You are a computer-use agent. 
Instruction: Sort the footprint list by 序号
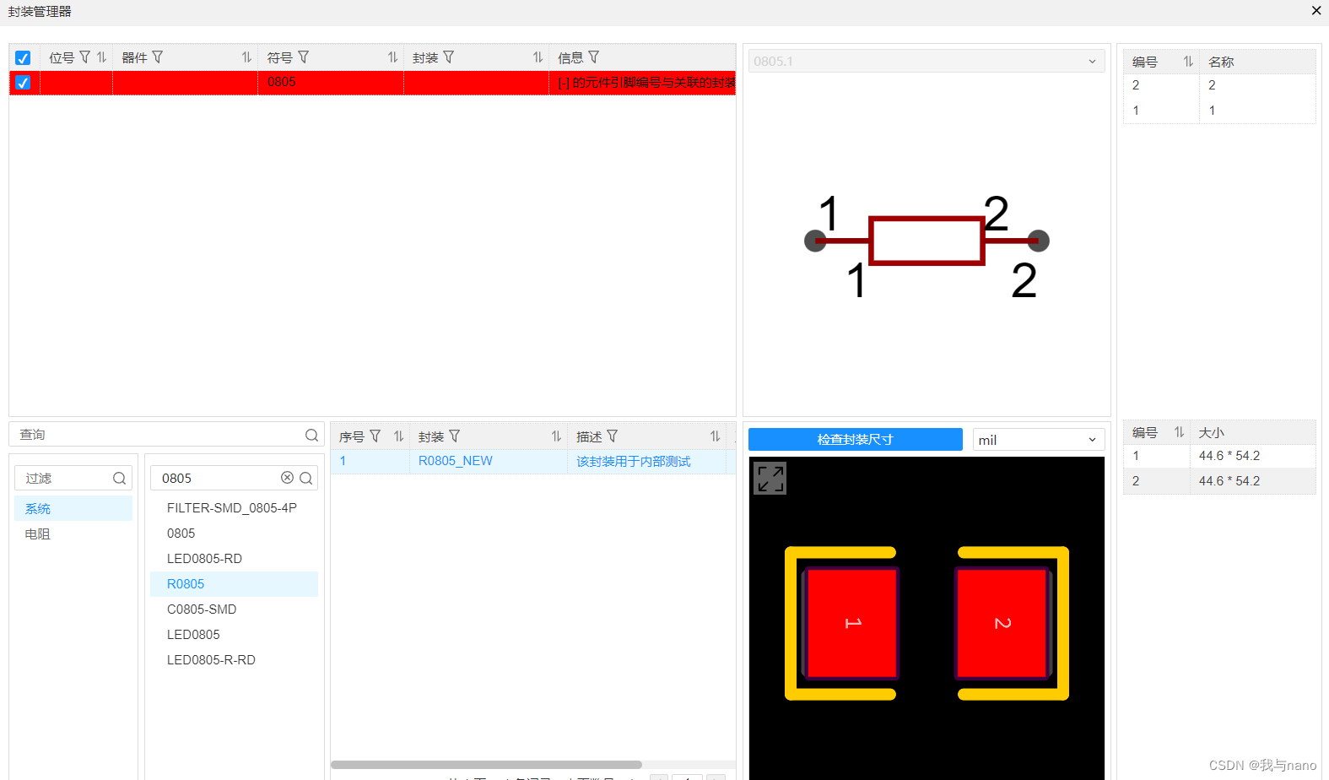tap(398, 436)
